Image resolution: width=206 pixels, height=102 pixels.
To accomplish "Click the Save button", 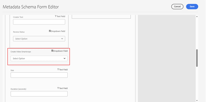I will [x=192, y=7].
